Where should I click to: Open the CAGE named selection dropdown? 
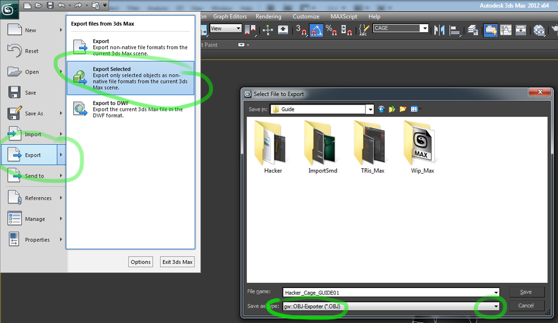point(424,28)
